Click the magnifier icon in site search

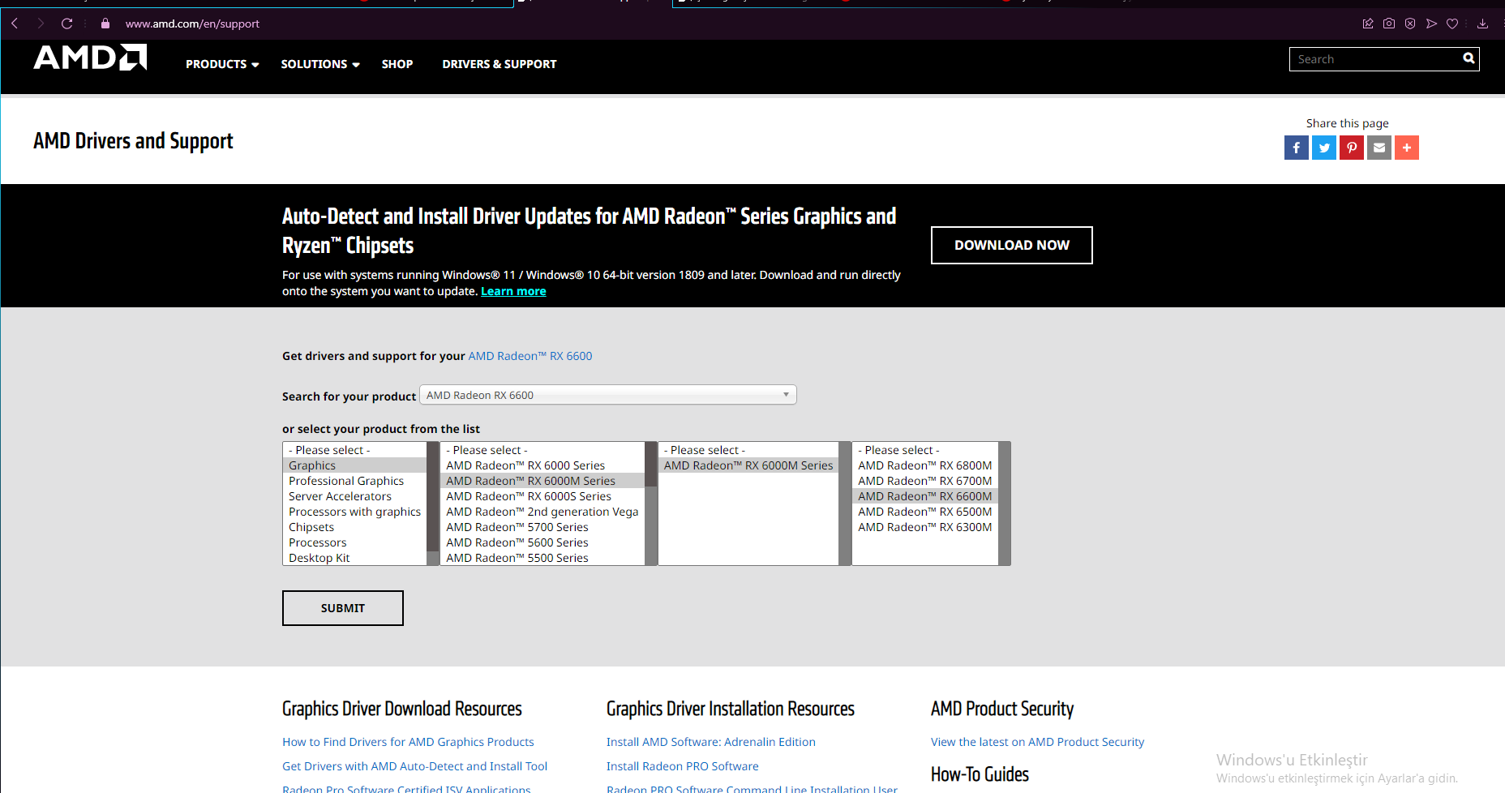click(x=1469, y=58)
